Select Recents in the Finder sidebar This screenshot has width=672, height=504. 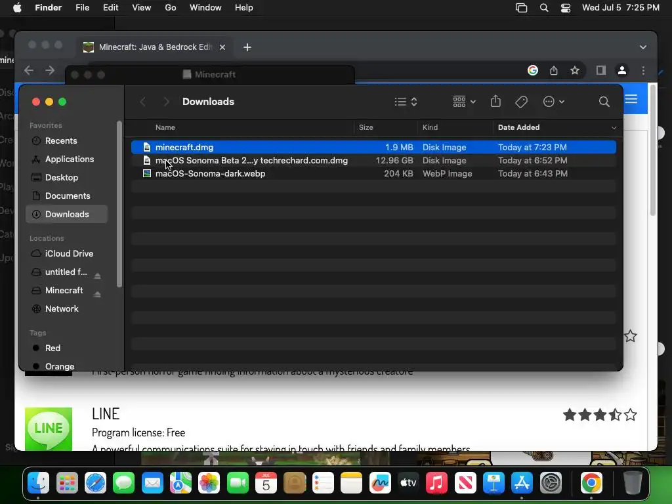(x=67, y=140)
